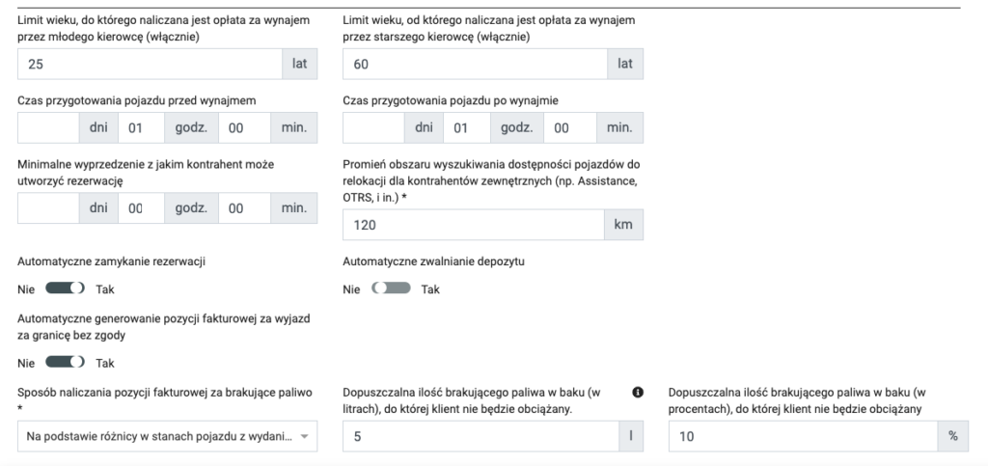Toggle automatic invoice item for border crossing

(66, 363)
